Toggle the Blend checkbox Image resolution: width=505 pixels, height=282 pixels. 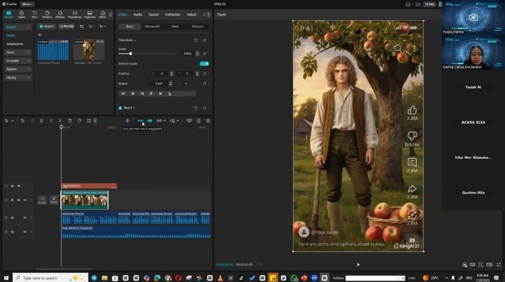coord(120,107)
